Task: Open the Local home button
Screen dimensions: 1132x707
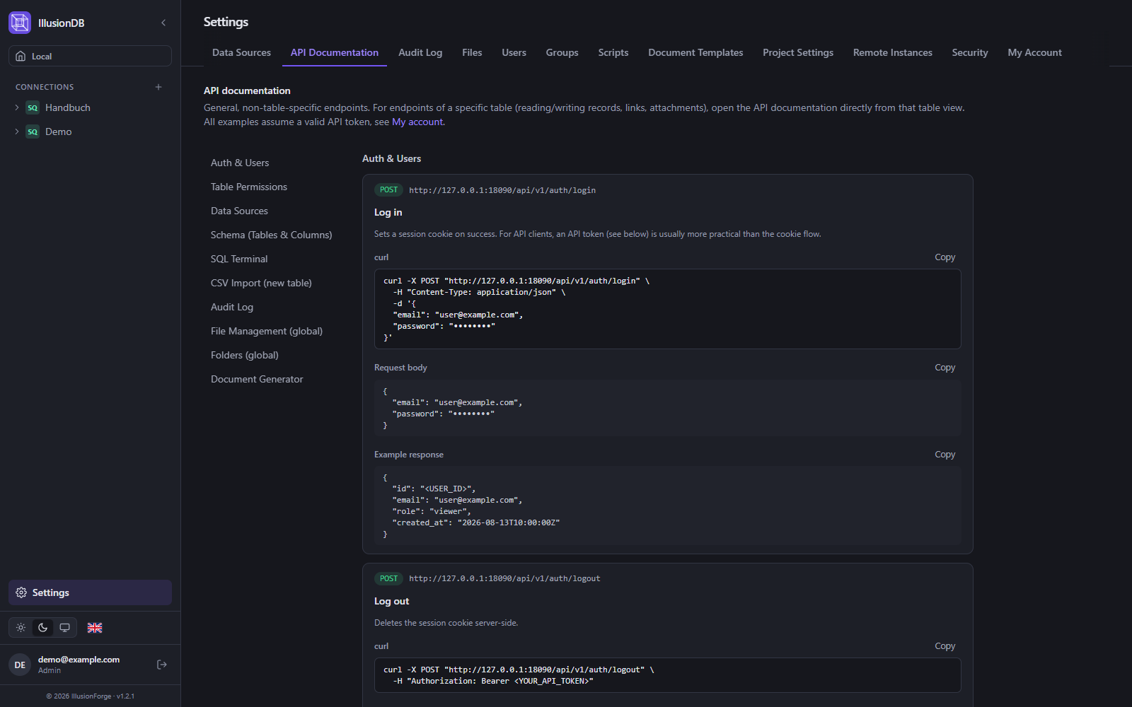Action: click(90, 56)
